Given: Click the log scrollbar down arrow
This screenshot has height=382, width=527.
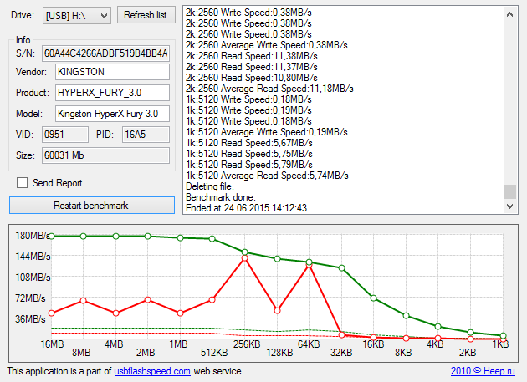Looking at the screenshot, I should 510,206.
